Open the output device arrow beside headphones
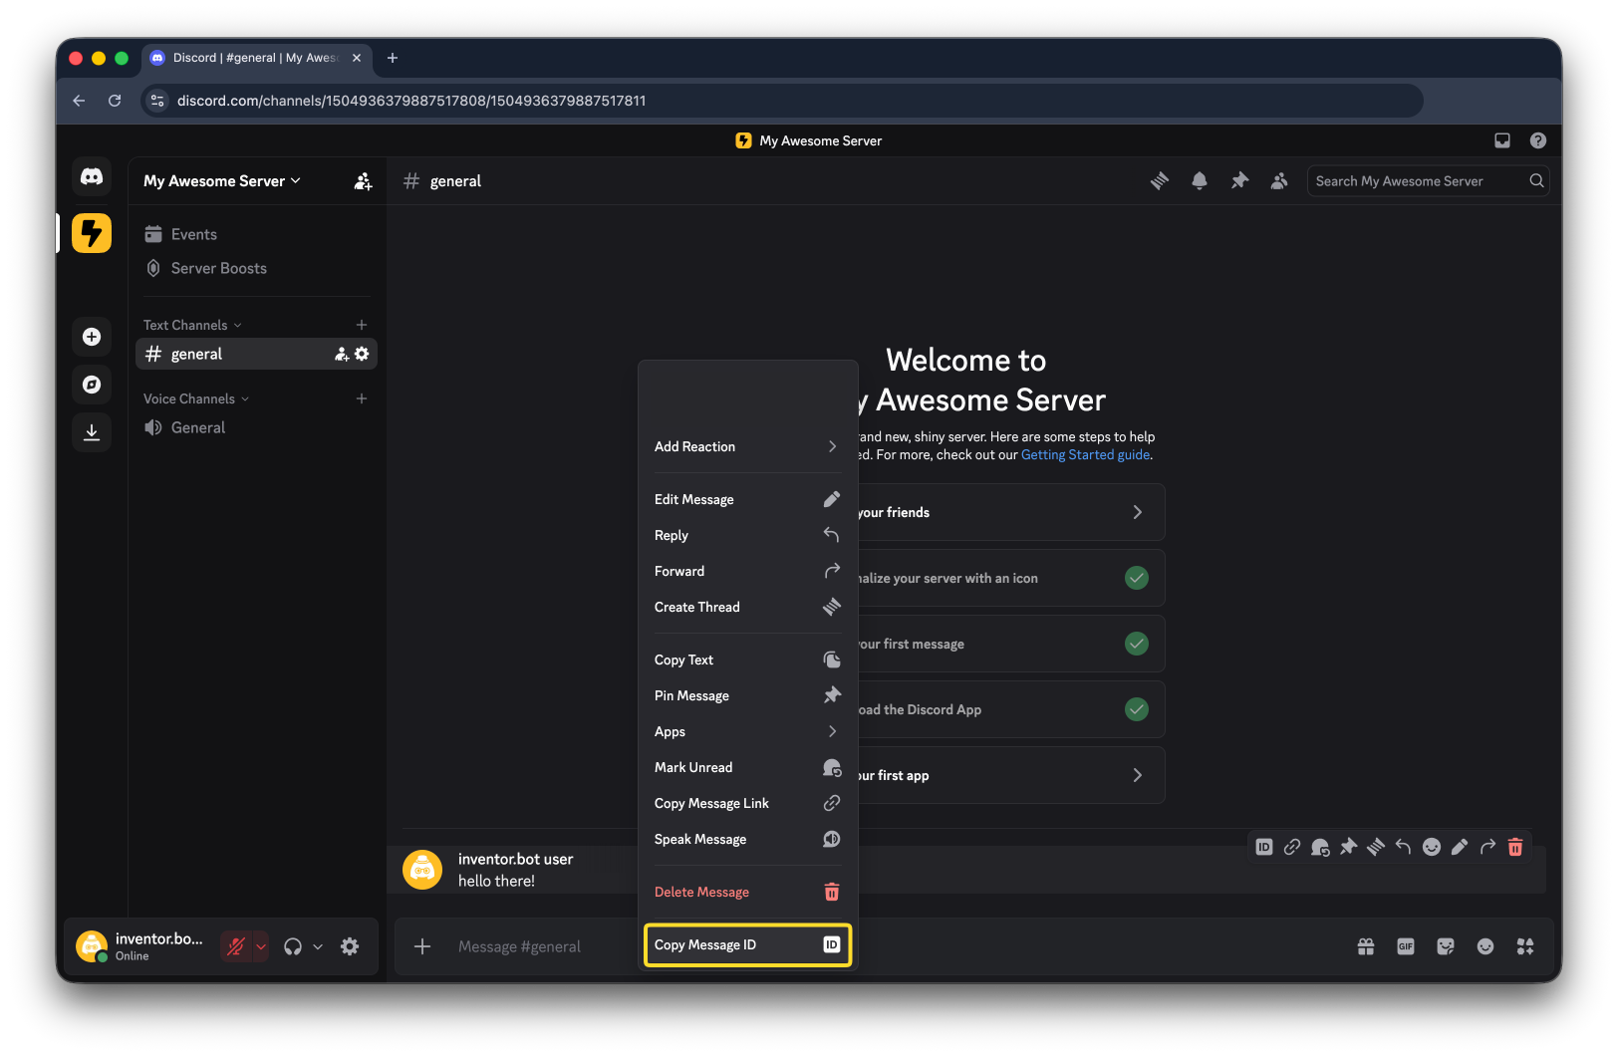The height and width of the screenshot is (1057, 1618). [318, 946]
